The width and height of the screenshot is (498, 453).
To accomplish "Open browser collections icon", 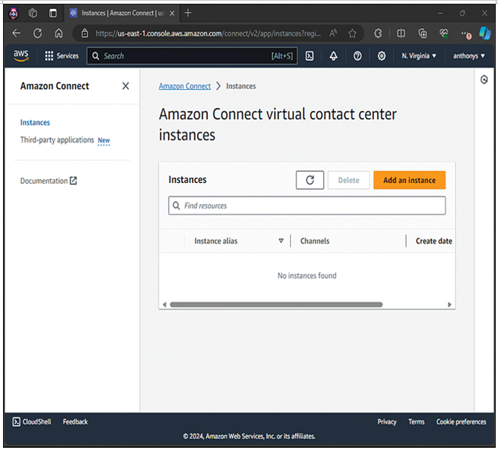I will coord(422,33).
